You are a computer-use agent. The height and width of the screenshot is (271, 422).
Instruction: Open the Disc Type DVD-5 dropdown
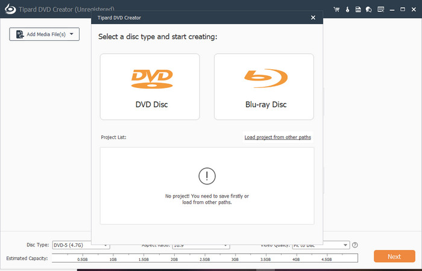point(81,245)
